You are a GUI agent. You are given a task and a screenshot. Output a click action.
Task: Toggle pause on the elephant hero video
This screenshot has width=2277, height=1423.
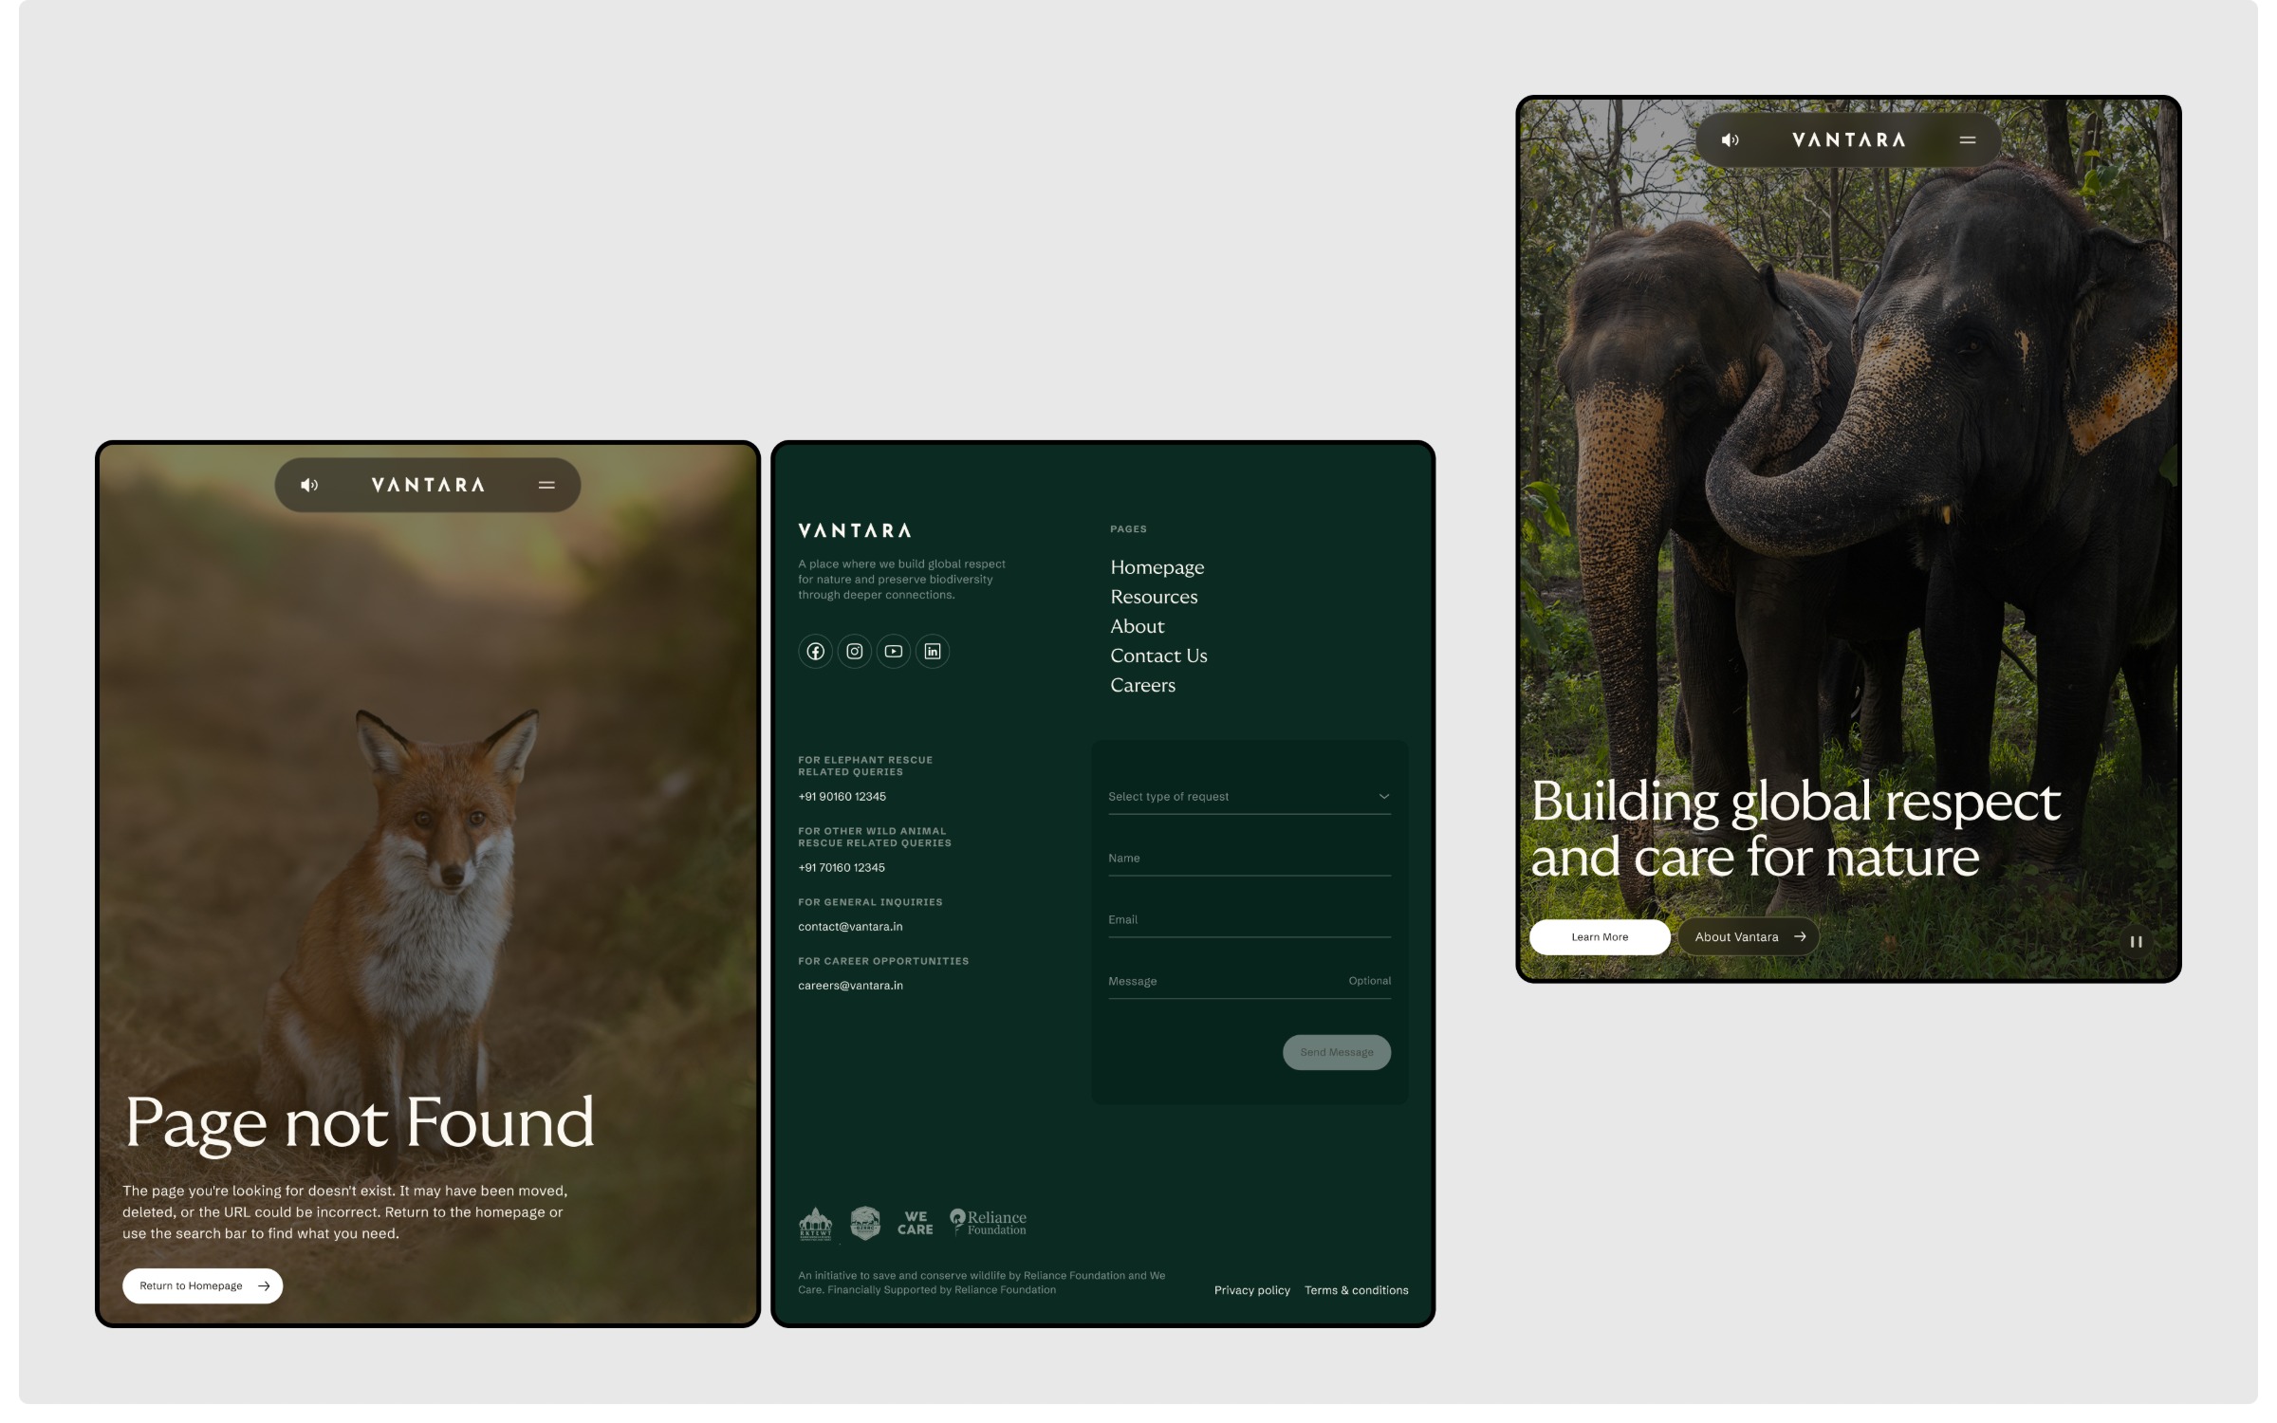pyautogui.click(x=2136, y=941)
